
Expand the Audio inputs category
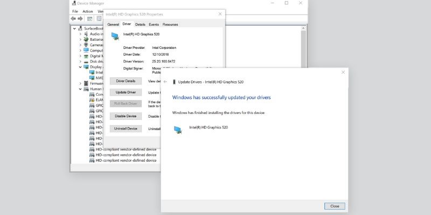[x=80, y=34]
